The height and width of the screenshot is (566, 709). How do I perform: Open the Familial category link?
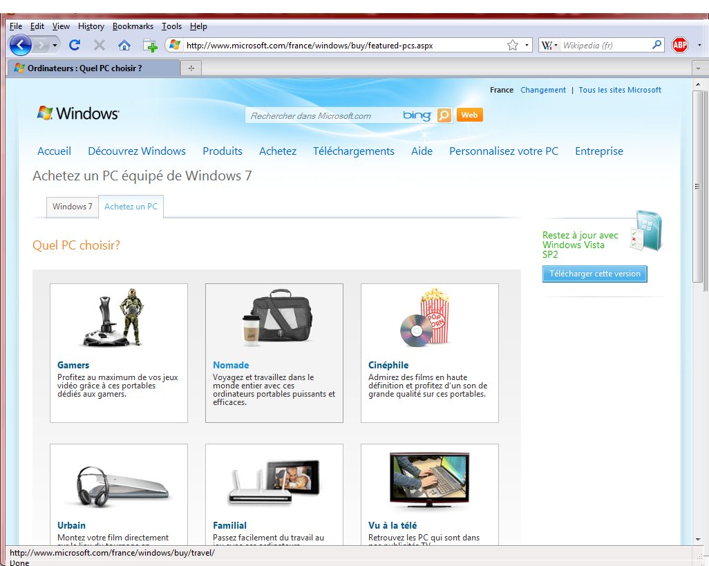pyautogui.click(x=229, y=525)
